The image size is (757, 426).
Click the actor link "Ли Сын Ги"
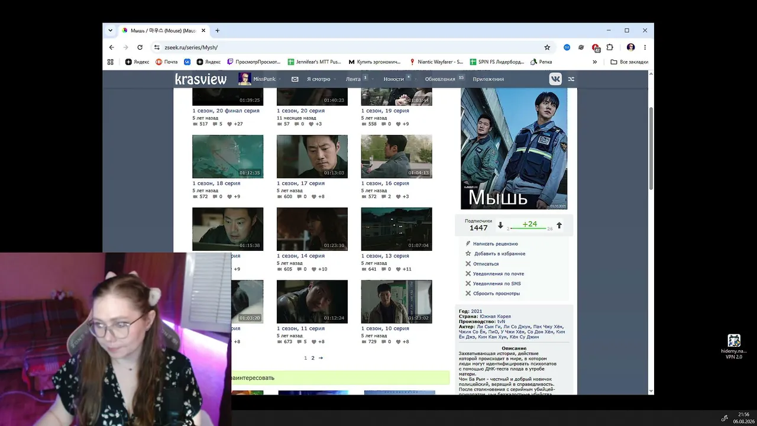[488, 327]
